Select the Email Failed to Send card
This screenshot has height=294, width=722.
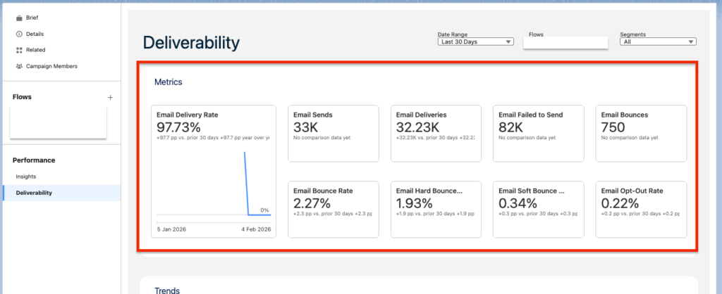[538, 133]
